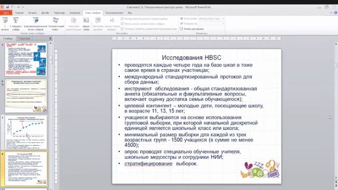The width and height of the screenshot is (338, 190).
Task: Click bullet 'учащиеся выбираются на основе'
Action: [191, 123]
